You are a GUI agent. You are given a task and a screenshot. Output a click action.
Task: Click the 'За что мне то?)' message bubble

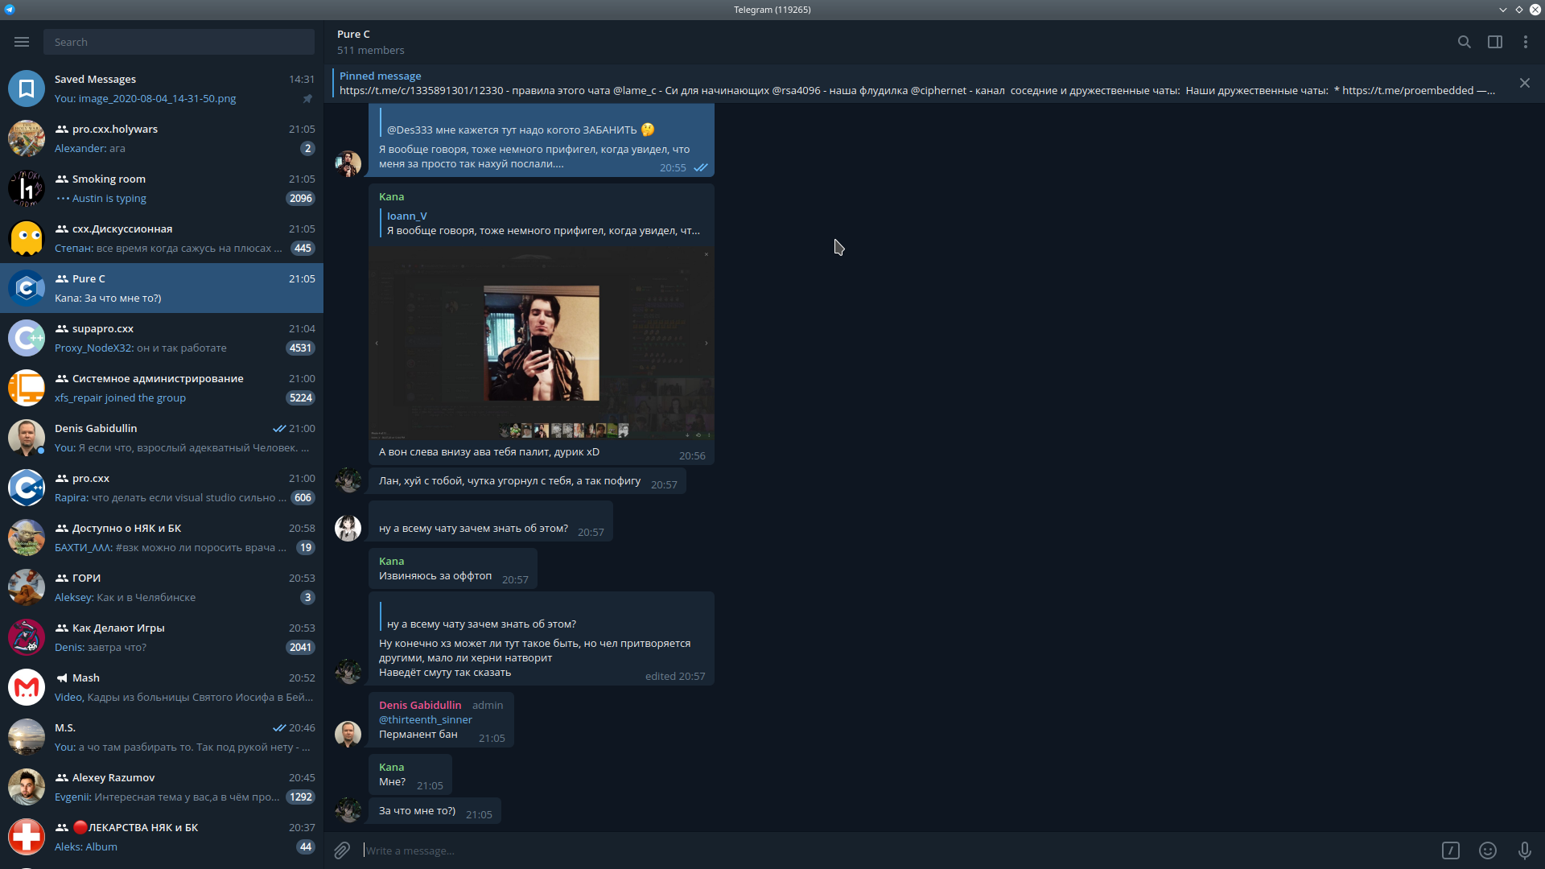point(435,811)
